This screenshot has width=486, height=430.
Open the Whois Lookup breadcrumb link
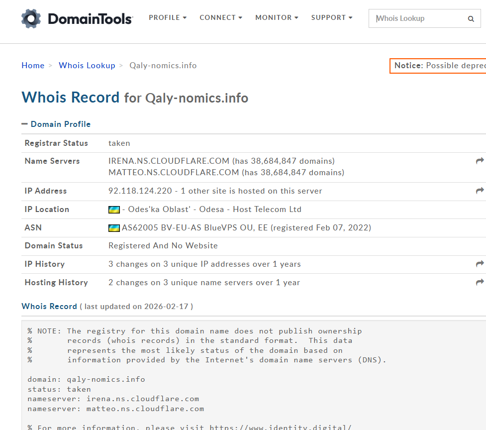87,65
